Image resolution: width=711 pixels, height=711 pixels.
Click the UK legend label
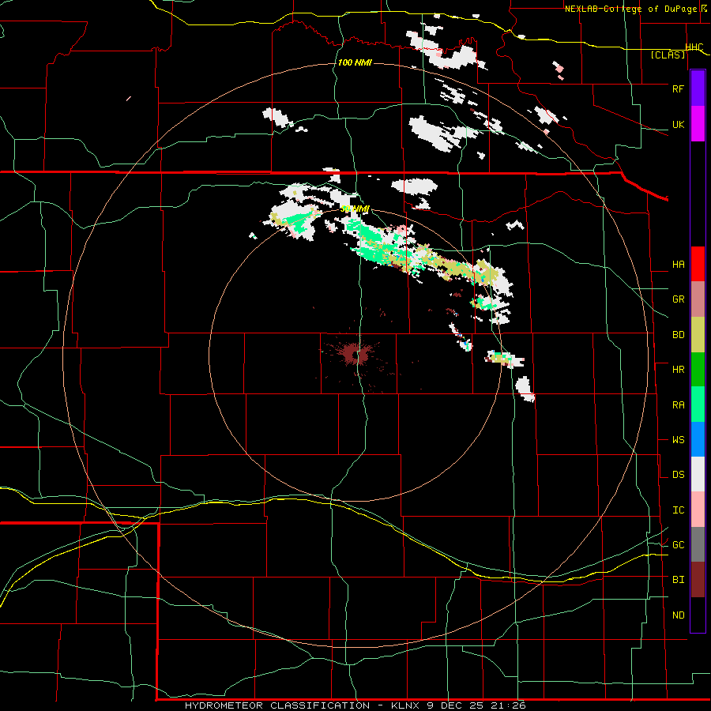pos(678,124)
